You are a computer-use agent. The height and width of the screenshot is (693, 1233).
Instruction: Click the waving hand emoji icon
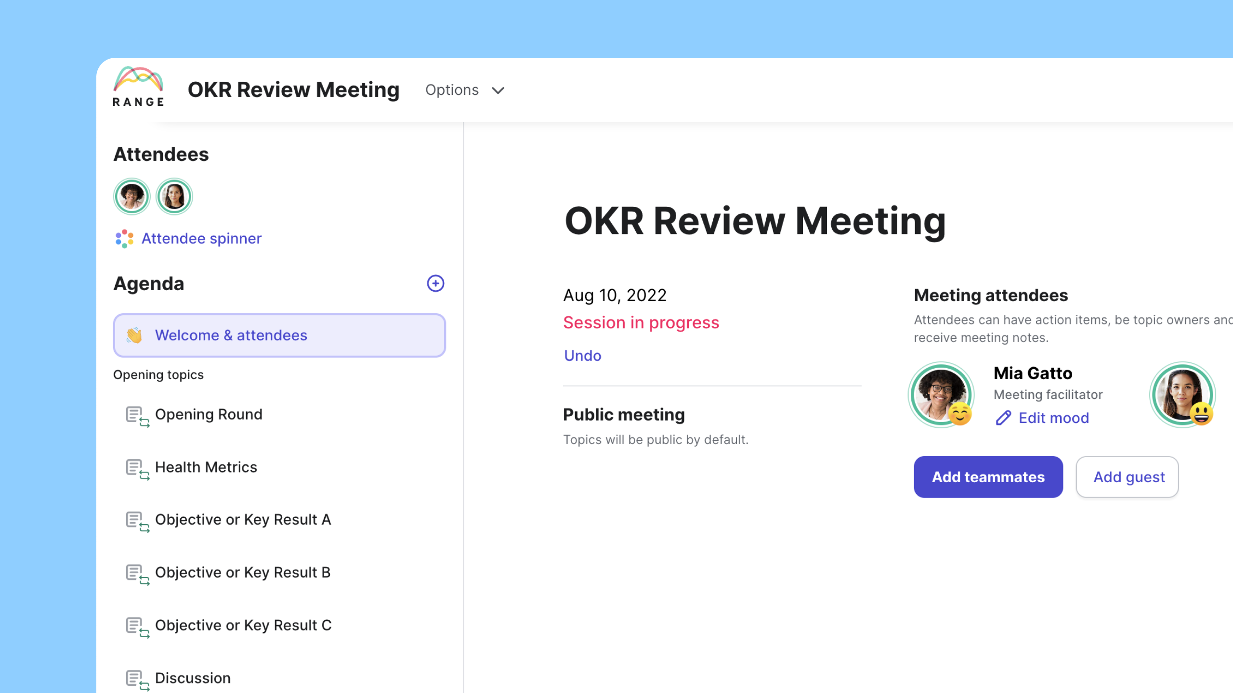point(134,335)
